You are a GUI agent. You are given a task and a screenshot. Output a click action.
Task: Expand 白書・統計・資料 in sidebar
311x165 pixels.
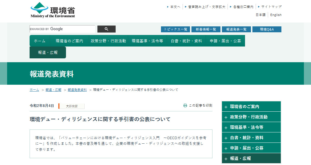point(251,138)
